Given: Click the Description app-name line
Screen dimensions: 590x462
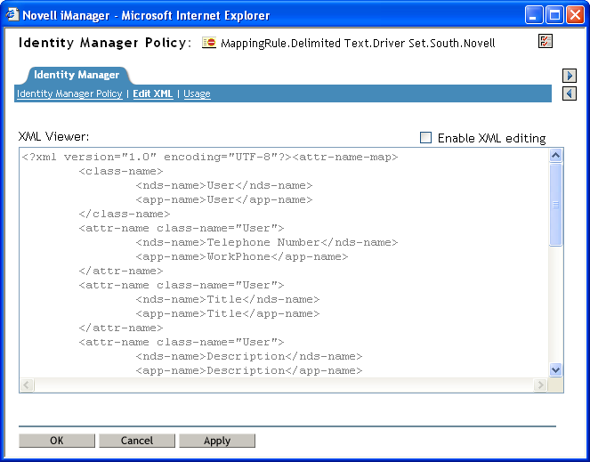Looking at the screenshot, I should click(248, 370).
